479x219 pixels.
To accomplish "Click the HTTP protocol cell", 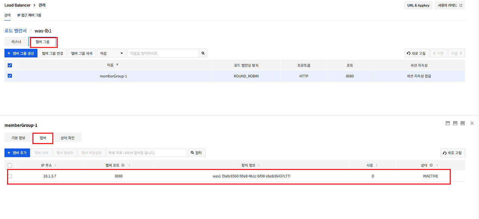I will 303,76.
